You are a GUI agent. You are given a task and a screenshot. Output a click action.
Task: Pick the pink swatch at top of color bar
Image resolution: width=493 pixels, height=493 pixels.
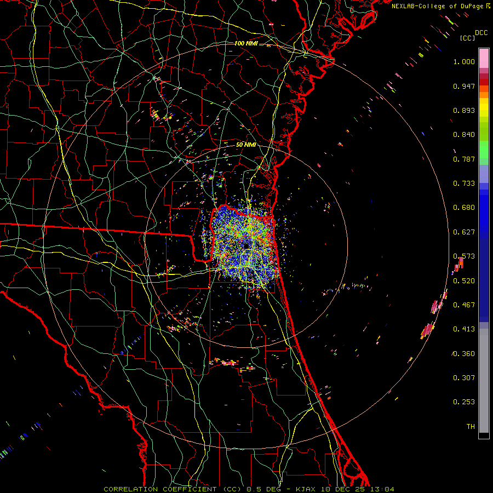[x=484, y=58]
